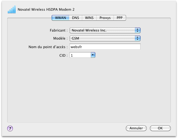Open the DNS tab
Image resolution: width=178 pixels, height=139 pixels.
[75, 18]
